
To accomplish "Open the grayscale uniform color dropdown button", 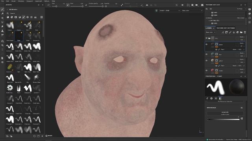I will click(x=225, y=113).
